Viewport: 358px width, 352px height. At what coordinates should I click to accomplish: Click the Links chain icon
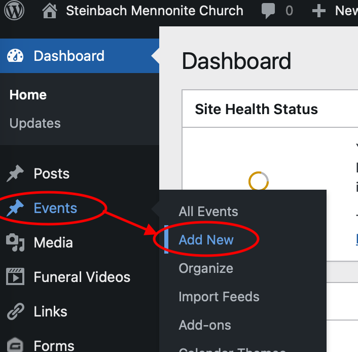[16, 311]
